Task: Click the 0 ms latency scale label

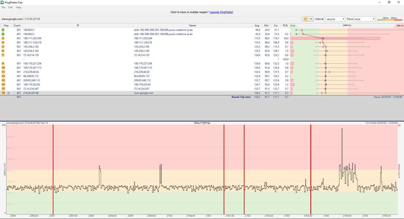Action: point(293,26)
